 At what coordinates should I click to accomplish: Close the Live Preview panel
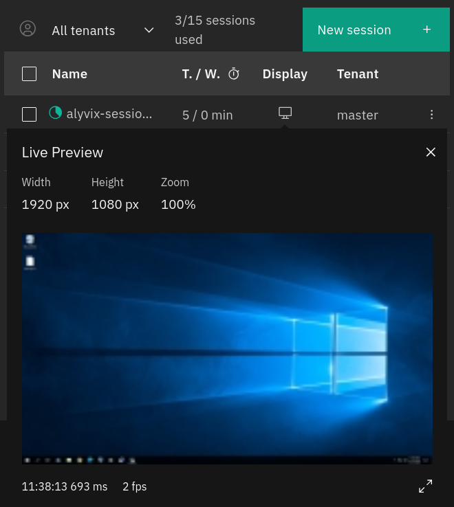coord(431,152)
